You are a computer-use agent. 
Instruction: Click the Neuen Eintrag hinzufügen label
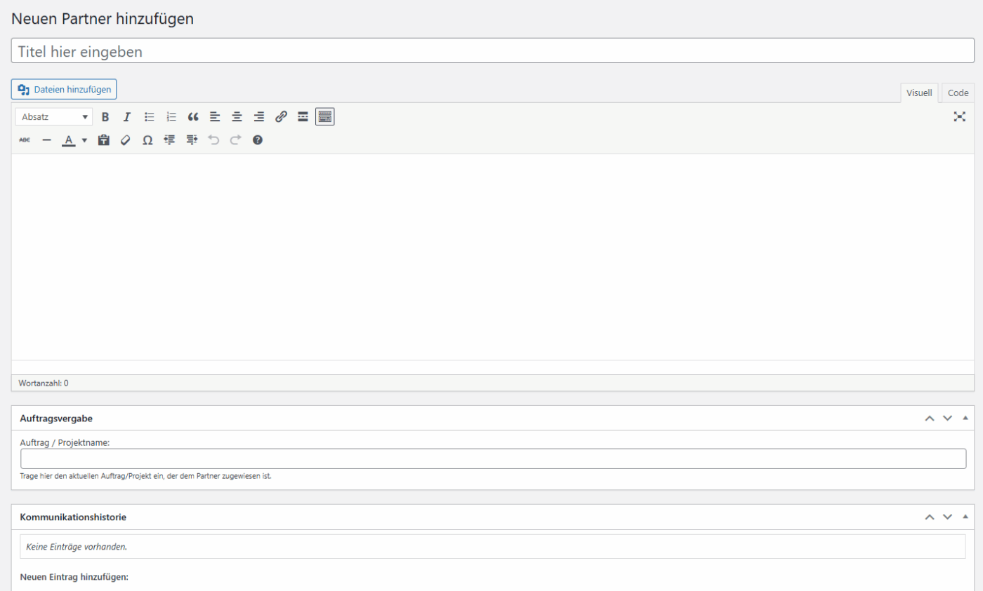click(x=74, y=578)
